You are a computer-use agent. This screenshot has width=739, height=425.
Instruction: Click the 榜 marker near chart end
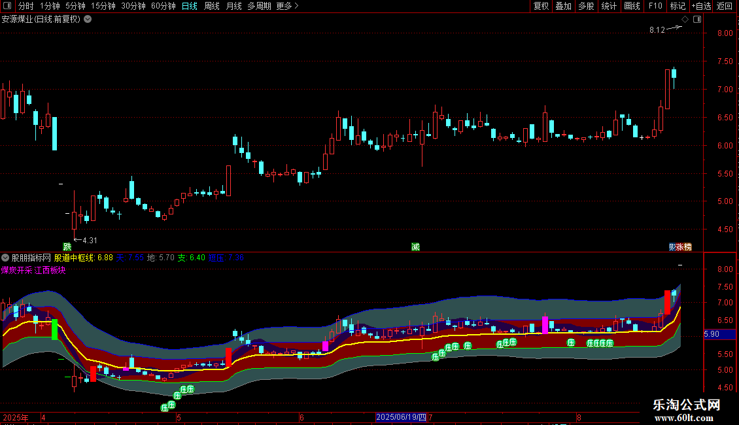(687, 247)
